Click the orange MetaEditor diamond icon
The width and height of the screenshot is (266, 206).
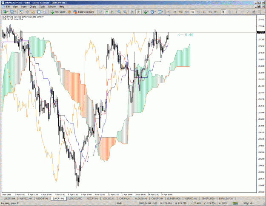[69, 12]
